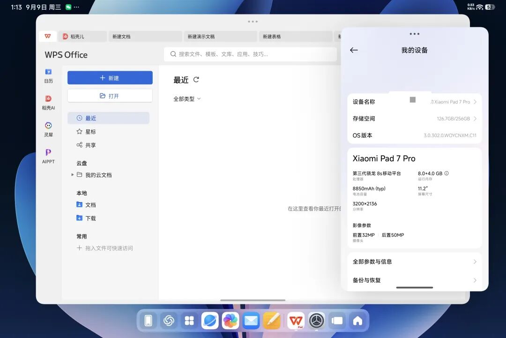Focus the WPS search files and templates field
Image resolution: width=506 pixels, height=338 pixels.
pyautogui.click(x=250, y=54)
